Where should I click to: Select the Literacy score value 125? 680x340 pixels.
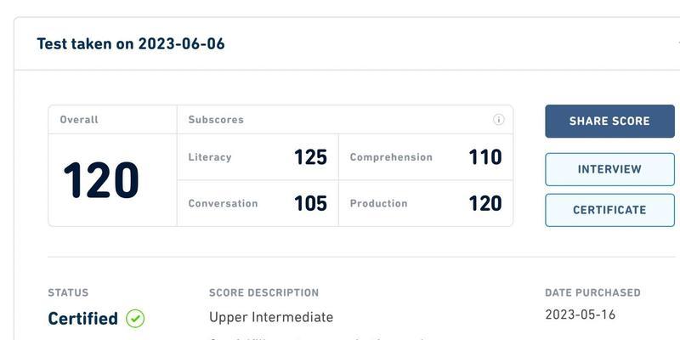(310, 157)
